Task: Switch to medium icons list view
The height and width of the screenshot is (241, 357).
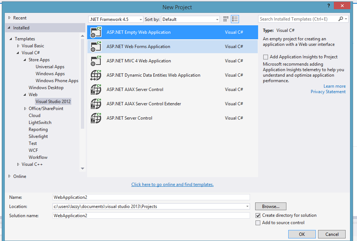Action: (235, 19)
